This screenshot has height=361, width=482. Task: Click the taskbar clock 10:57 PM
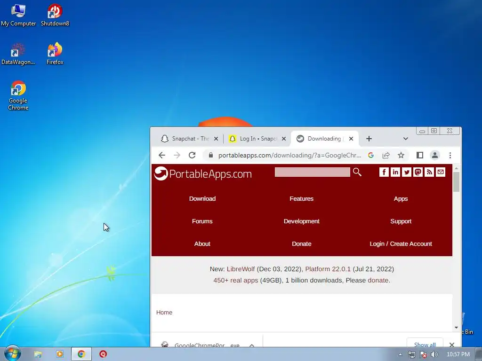tap(458, 354)
